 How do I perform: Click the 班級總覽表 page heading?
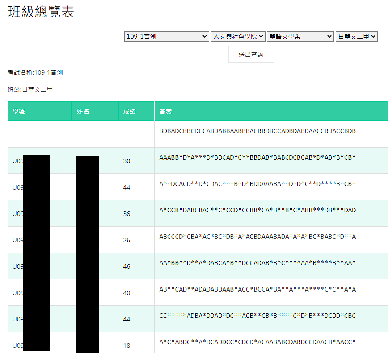point(41,12)
